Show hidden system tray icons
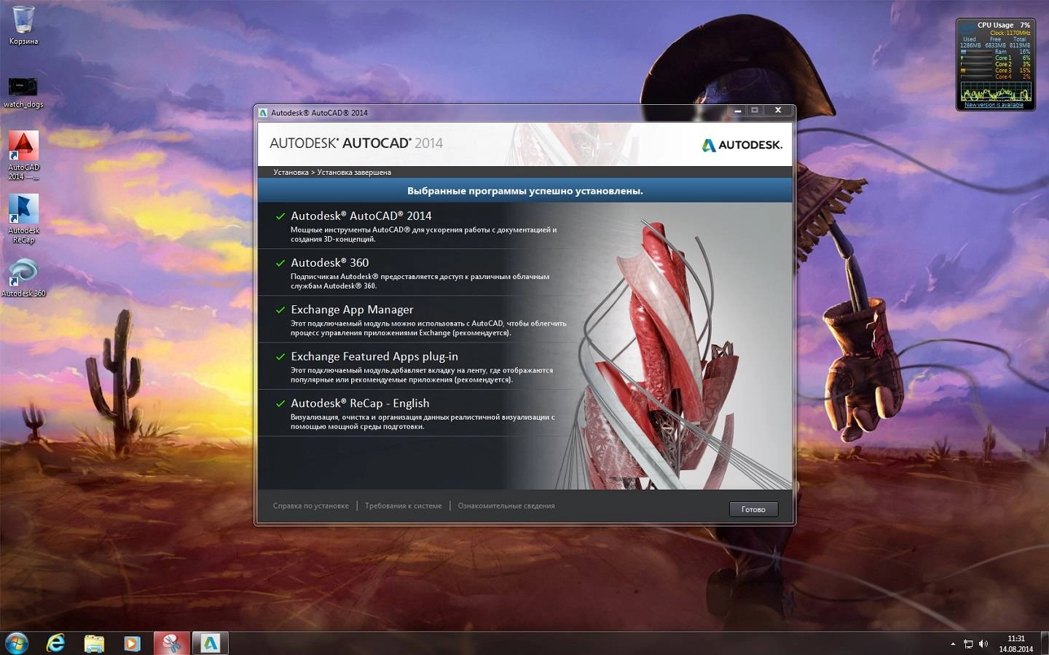Viewport: 1049px width, 655px height. [953, 644]
